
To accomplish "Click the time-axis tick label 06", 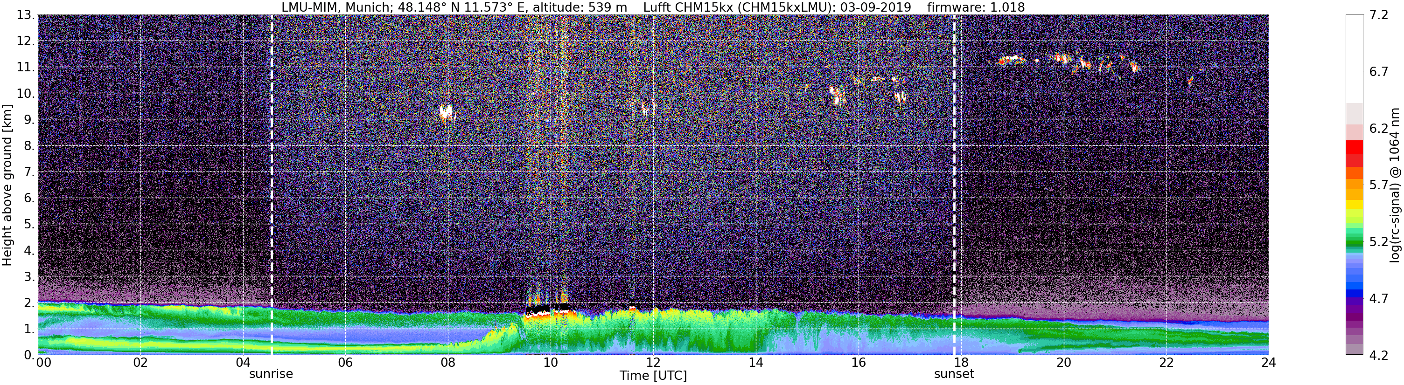I will [x=346, y=363].
